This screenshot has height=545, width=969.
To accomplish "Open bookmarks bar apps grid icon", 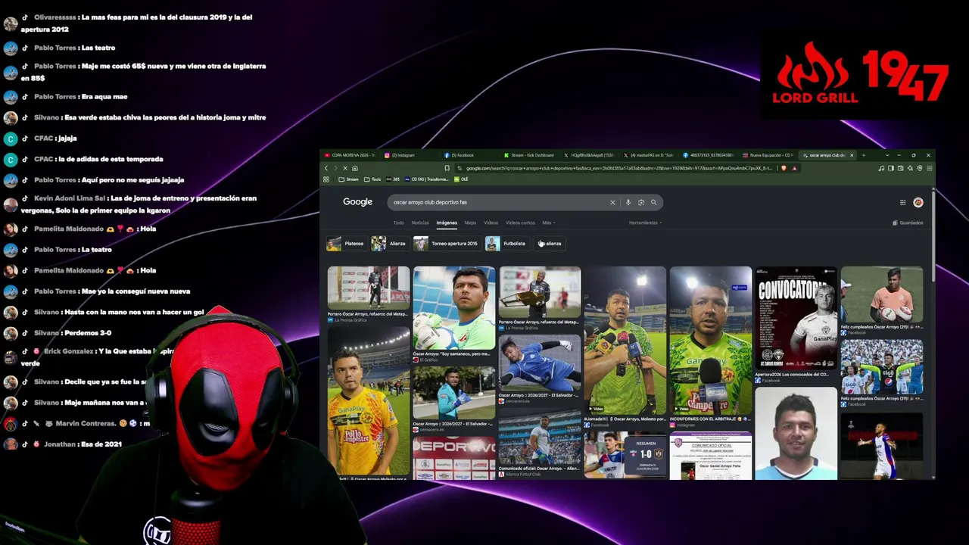I will pos(326,179).
